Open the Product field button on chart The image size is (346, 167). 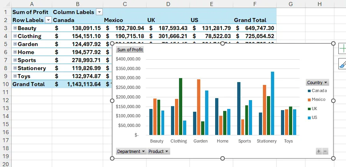159,151
